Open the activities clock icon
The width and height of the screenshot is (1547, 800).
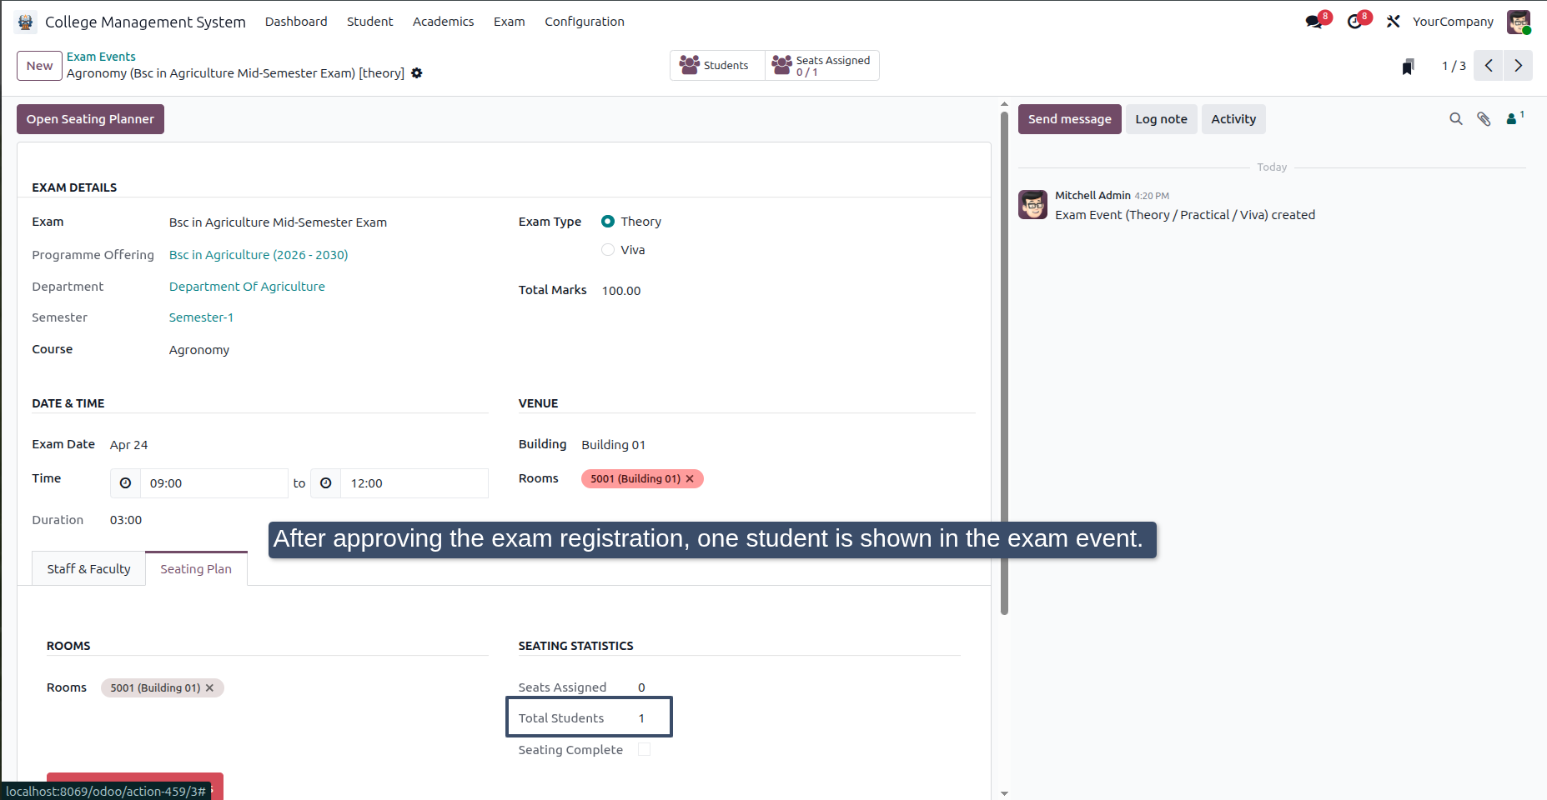[x=1355, y=22]
